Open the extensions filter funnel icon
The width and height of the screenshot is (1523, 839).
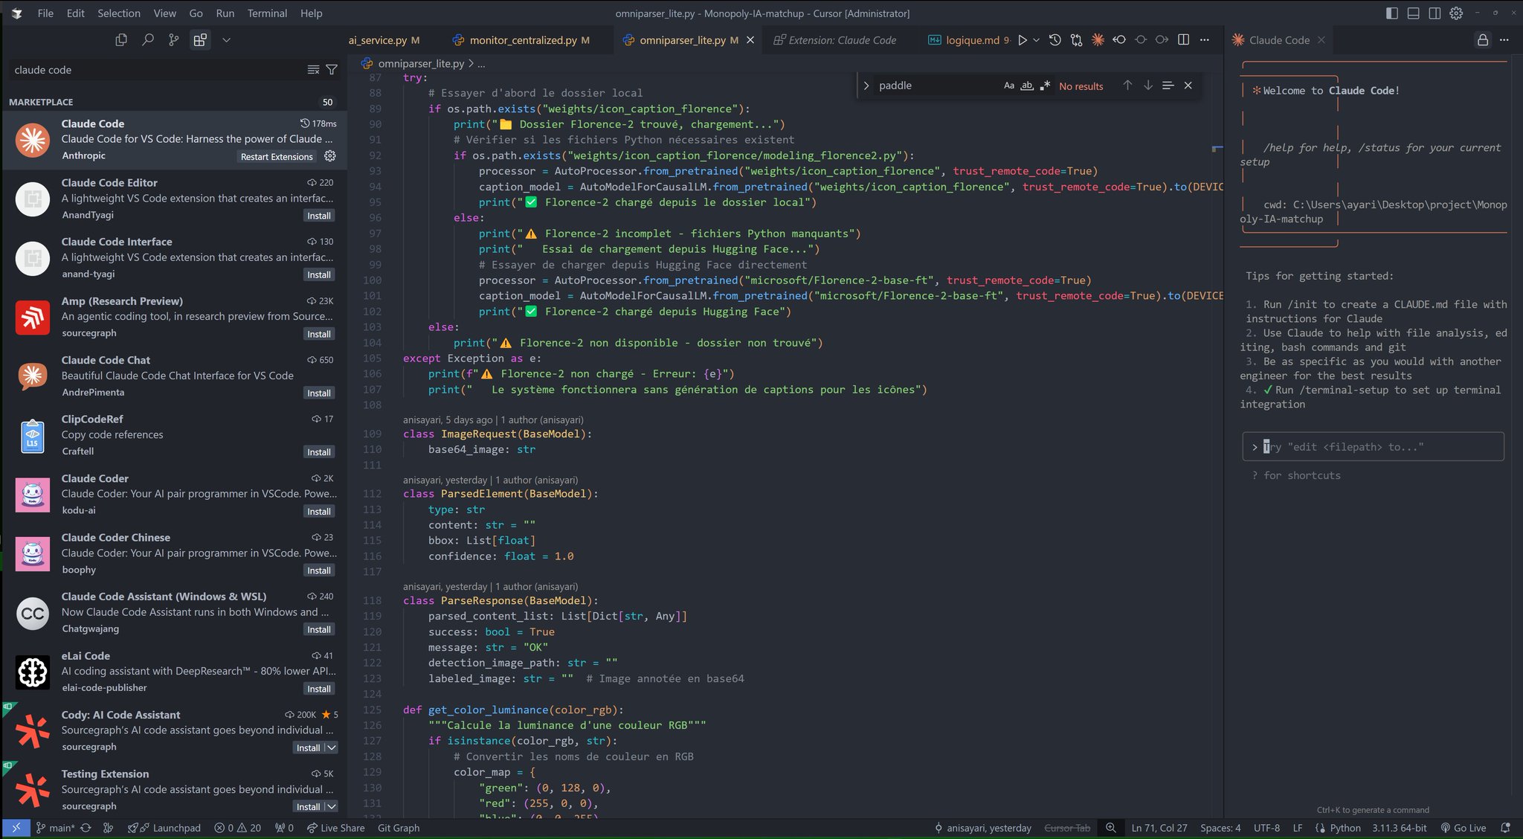coord(332,70)
